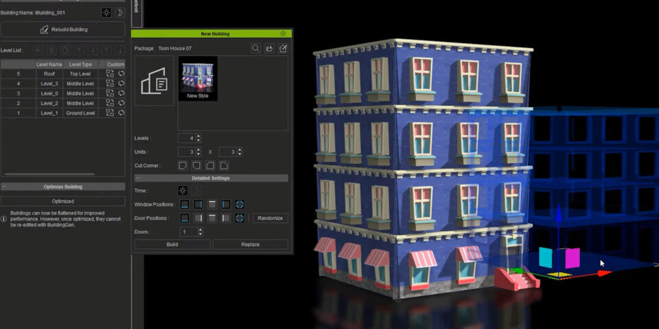Screen dimensions: 659x329
Task: Click the Level Type column header
Action: pyautogui.click(x=80, y=64)
